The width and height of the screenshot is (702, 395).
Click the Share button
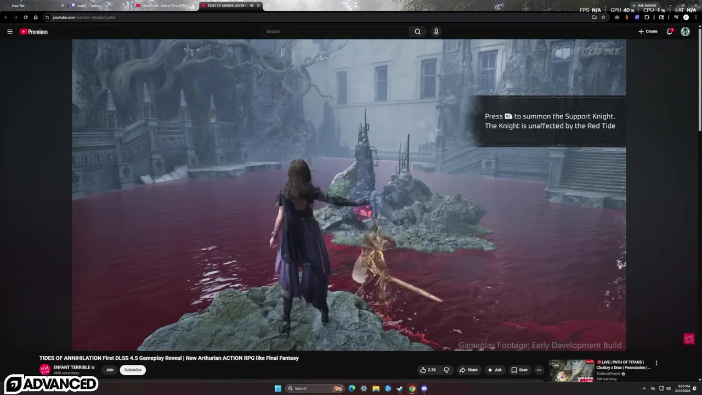click(x=468, y=370)
